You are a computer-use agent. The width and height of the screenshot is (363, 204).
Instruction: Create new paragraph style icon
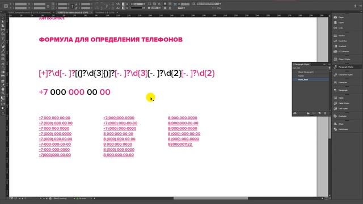[x=319, y=113]
